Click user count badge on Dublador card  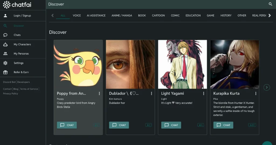coord(149,125)
